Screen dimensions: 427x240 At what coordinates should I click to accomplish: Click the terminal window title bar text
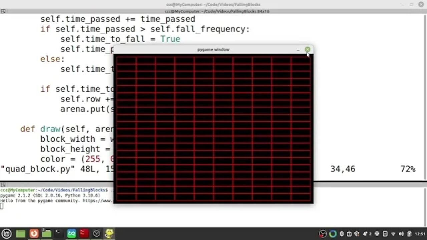pos(213,4)
